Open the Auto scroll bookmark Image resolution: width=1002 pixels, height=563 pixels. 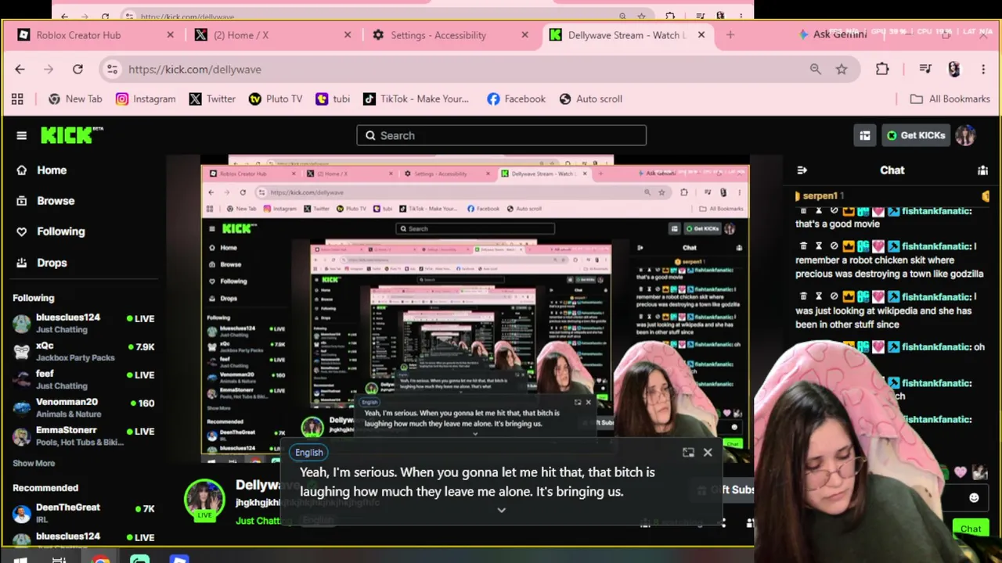pyautogui.click(x=591, y=99)
